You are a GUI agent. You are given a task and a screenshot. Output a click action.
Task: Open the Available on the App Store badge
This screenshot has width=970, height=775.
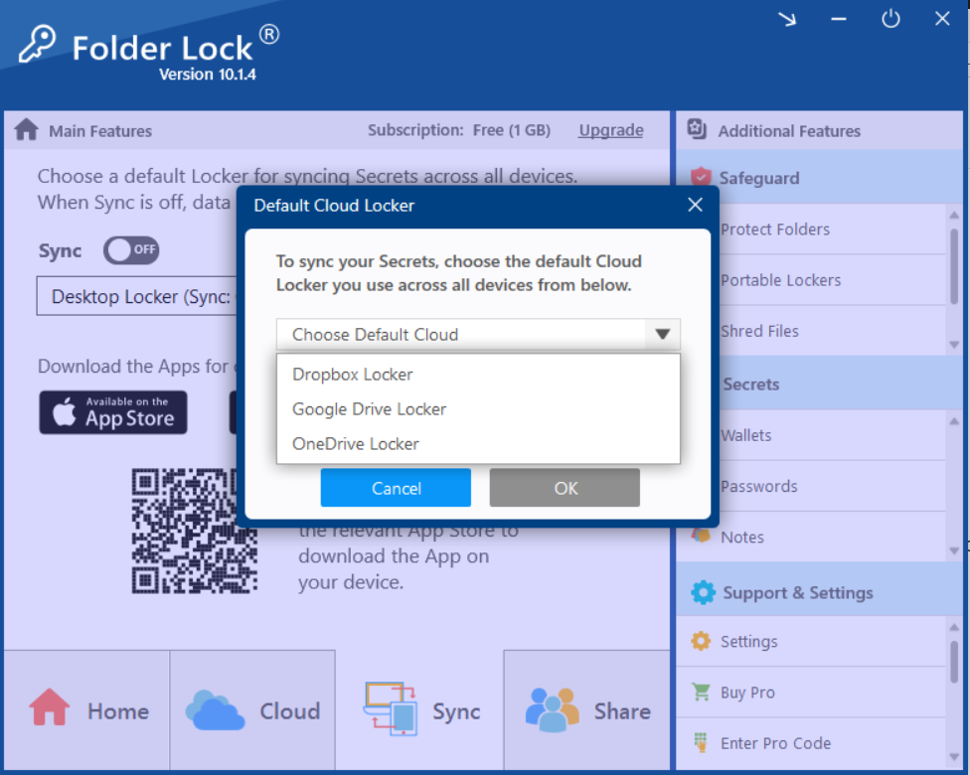tap(113, 412)
